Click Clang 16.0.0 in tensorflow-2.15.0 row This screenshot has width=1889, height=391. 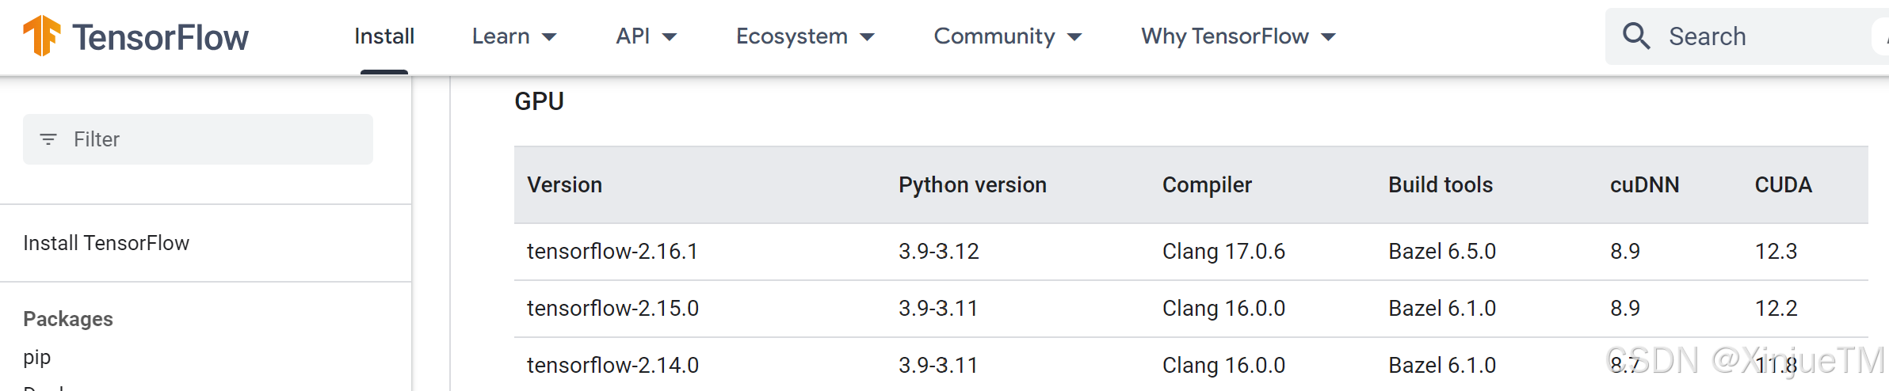pyautogui.click(x=1223, y=309)
